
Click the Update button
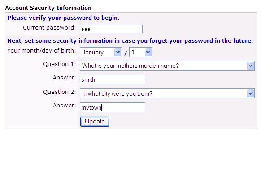(x=95, y=122)
